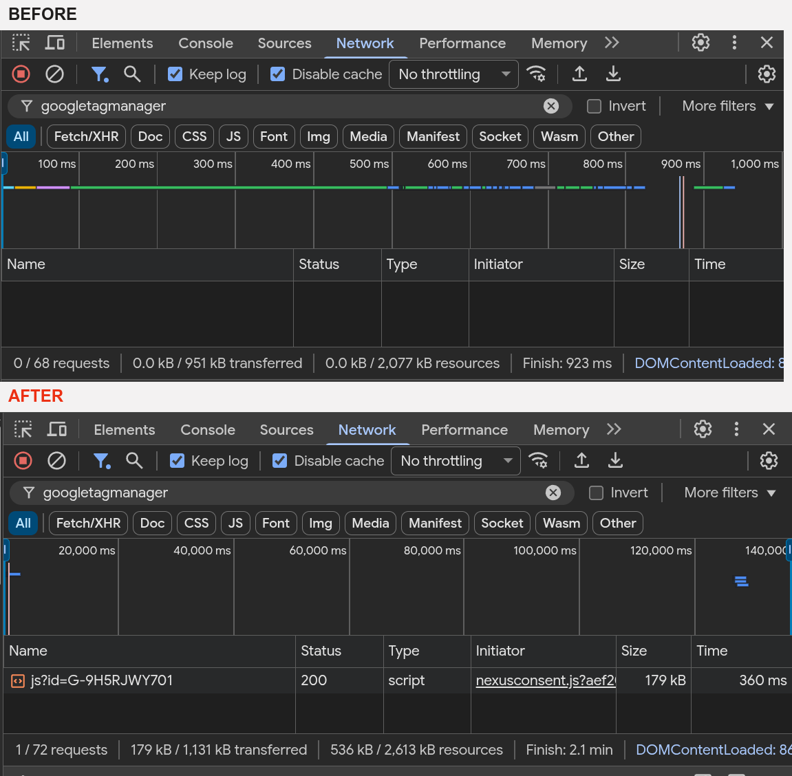
Task: Filter by JS type in BEFORE panel
Action: click(233, 137)
